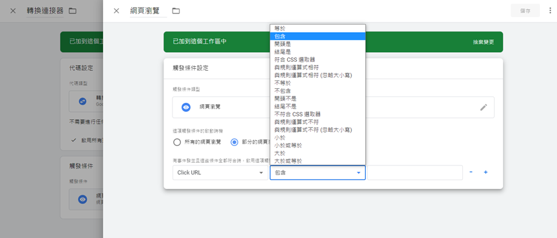Screen dimensions: 557x238
Task: Select 大於或等於 in operator list
Action: [x=317, y=161]
